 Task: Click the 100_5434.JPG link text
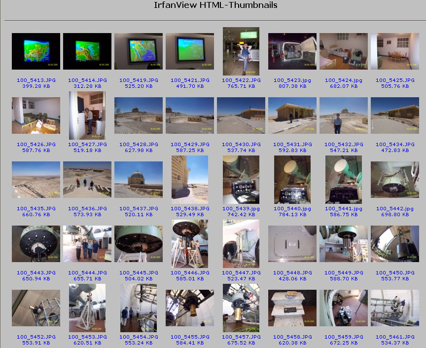pyautogui.click(x=395, y=144)
